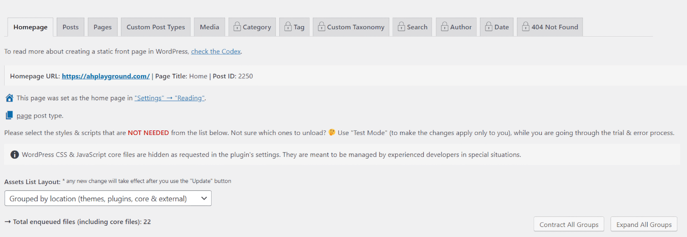Select the Custom Taxonomy tab

[x=351, y=27]
